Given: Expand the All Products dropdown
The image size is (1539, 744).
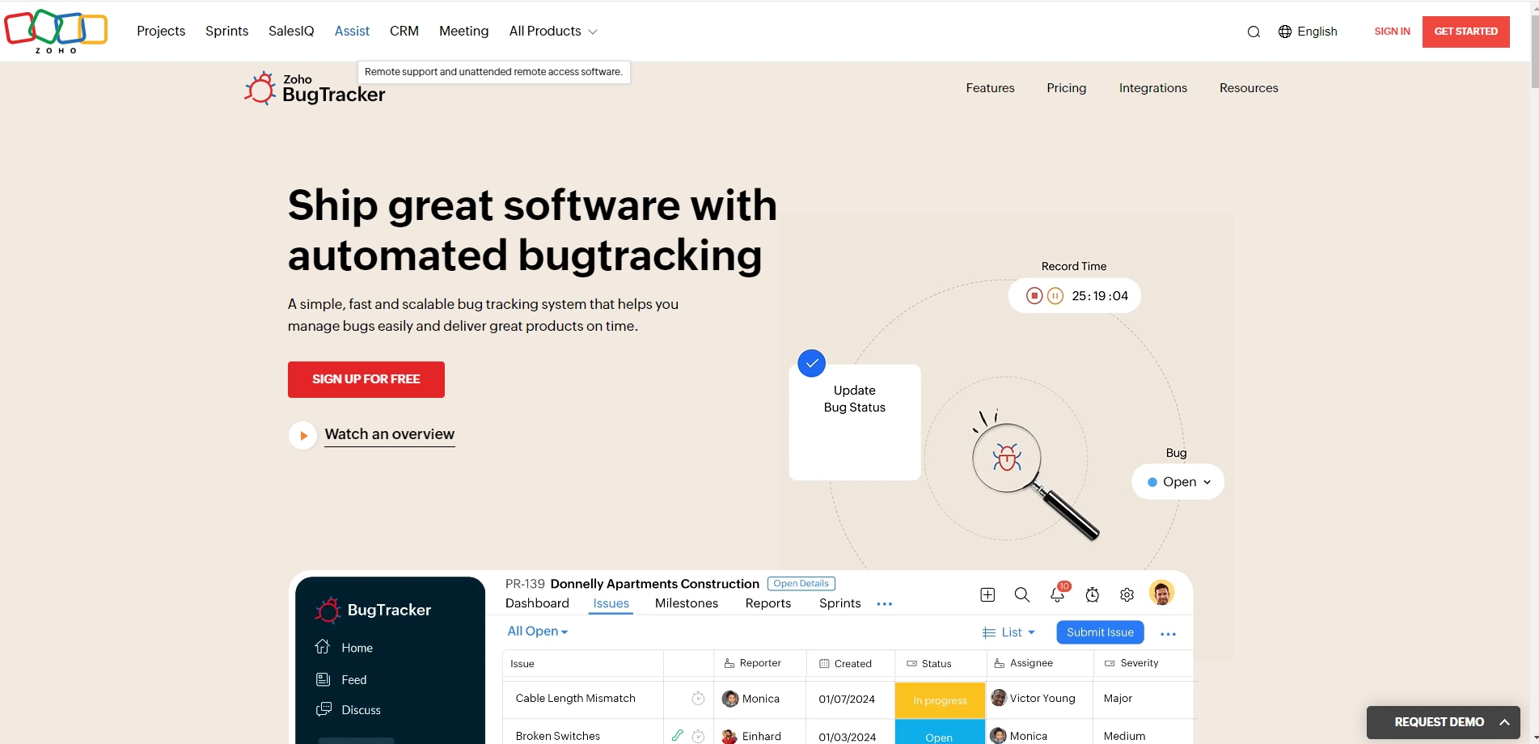Looking at the screenshot, I should [x=553, y=32].
